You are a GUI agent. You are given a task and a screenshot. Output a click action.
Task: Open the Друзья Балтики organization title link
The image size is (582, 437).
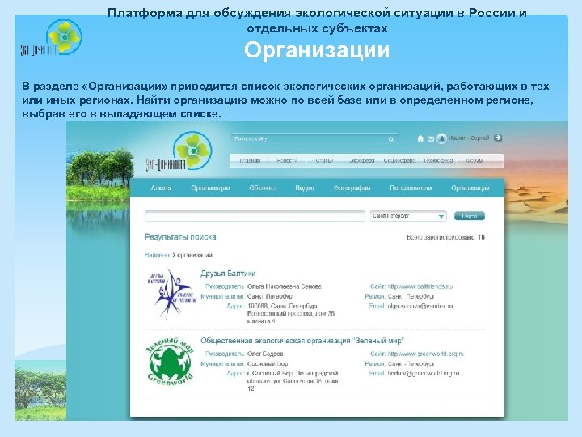coord(228,274)
